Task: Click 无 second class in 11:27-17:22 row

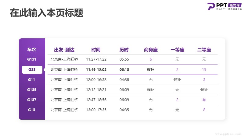Action: (204, 59)
